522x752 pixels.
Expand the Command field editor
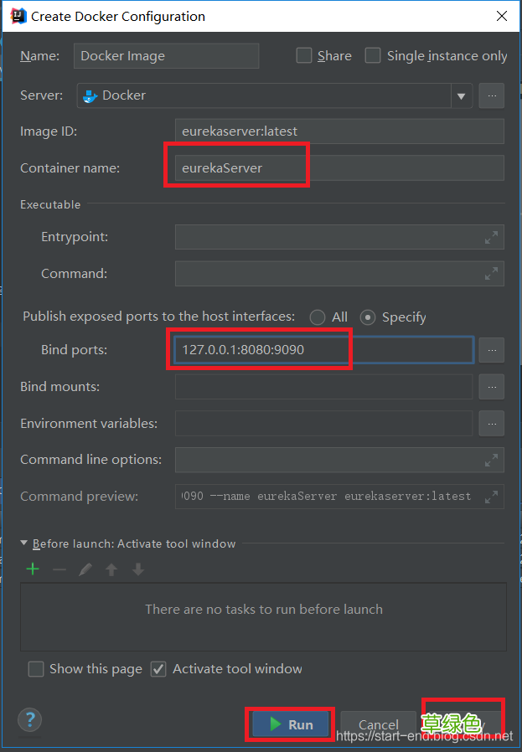click(x=491, y=273)
